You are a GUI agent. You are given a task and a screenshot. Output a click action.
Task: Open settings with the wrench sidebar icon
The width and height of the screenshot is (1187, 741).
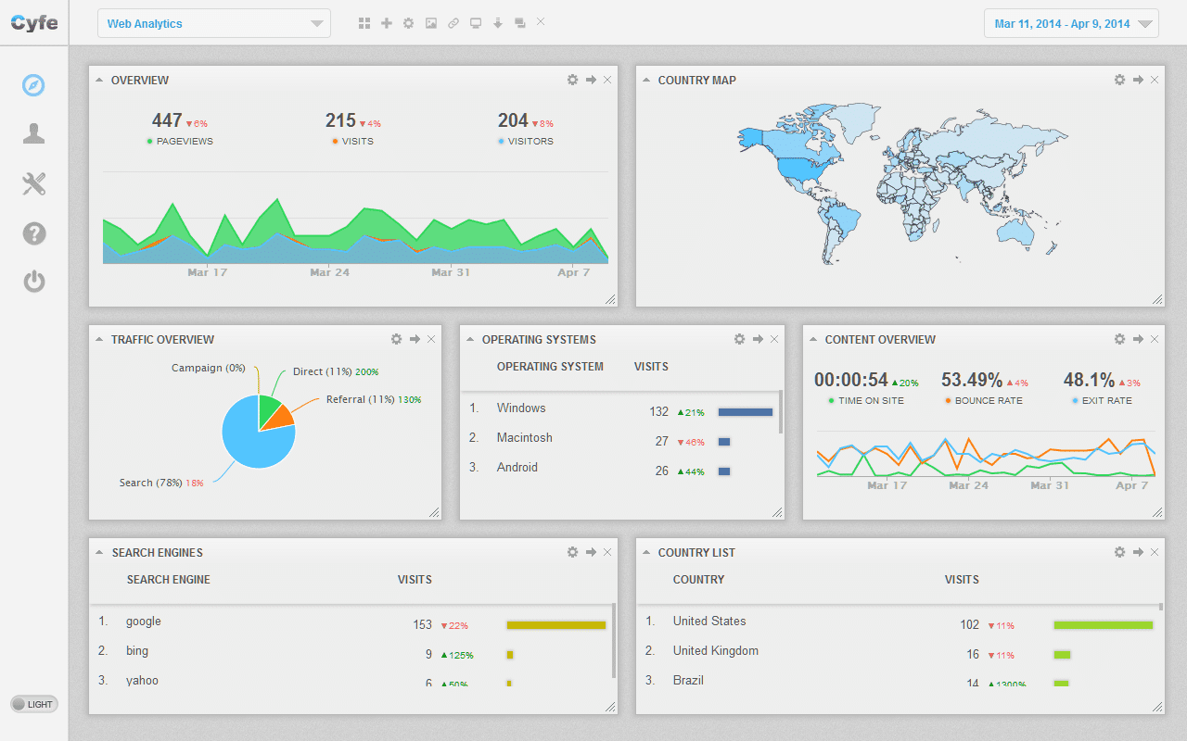(33, 183)
